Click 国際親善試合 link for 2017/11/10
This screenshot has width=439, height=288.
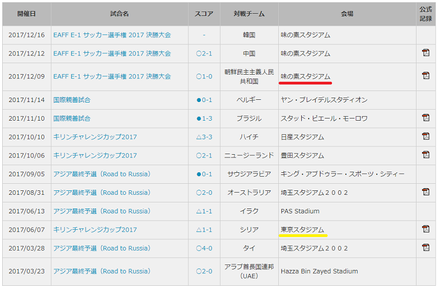click(x=72, y=118)
